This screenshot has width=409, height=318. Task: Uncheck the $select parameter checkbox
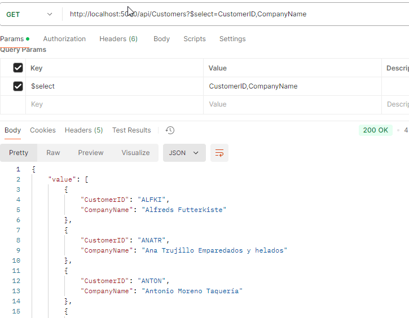(x=18, y=86)
